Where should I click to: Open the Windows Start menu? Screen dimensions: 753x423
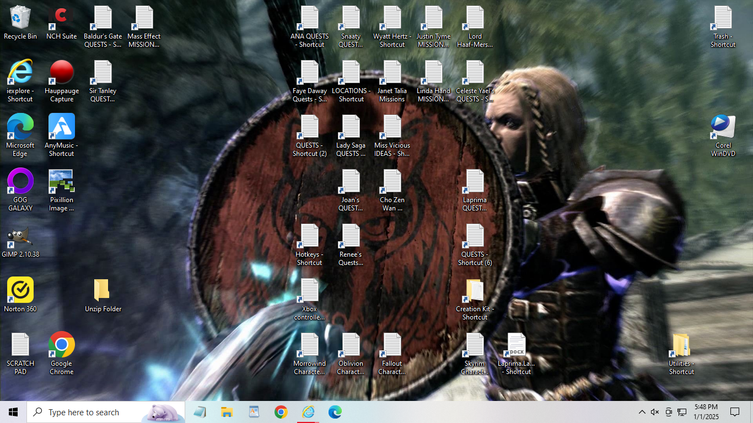(x=13, y=412)
